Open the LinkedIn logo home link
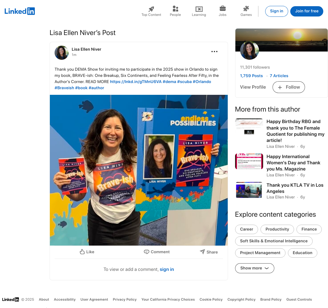The width and height of the screenshot is (328, 308). pos(20,11)
